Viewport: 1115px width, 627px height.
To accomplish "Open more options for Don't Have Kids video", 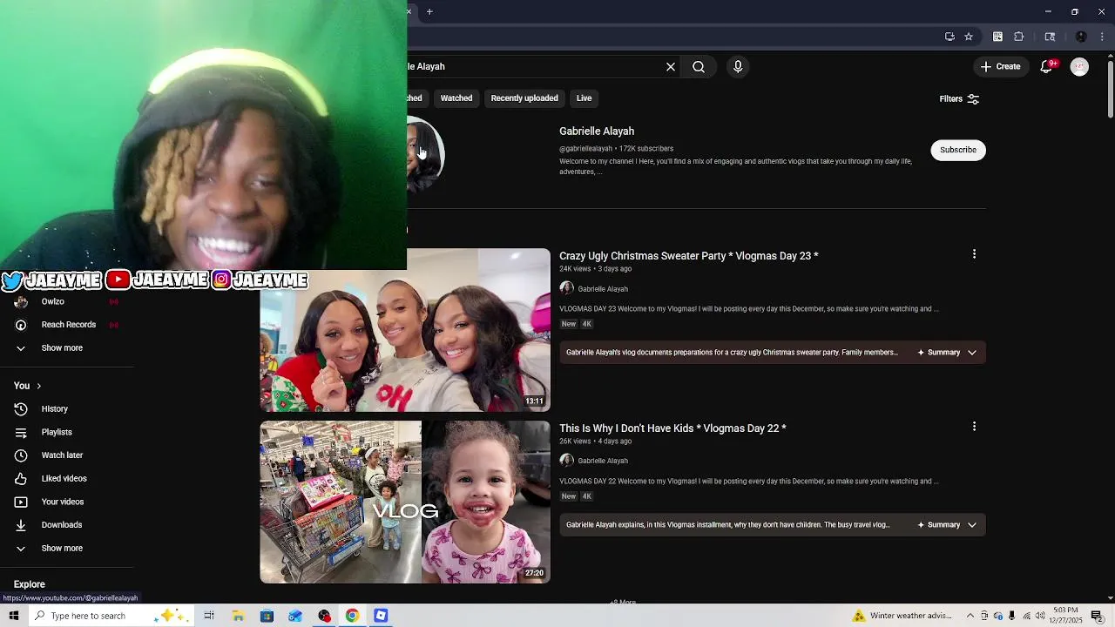I will click(974, 427).
